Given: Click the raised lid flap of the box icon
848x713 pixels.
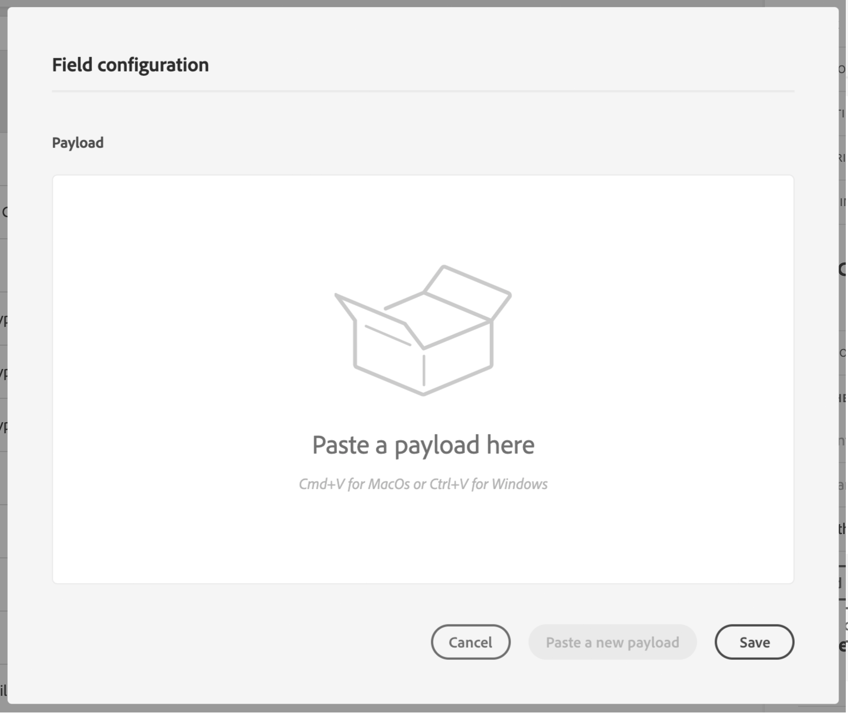Looking at the screenshot, I should tap(468, 292).
